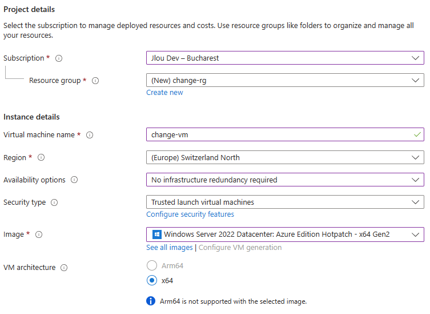The width and height of the screenshot is (430, 314).
Task: Click the Resource group field label
Action: click(55, 81)
